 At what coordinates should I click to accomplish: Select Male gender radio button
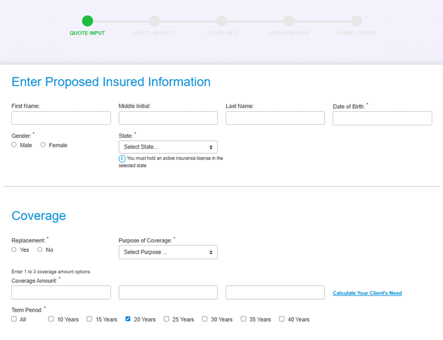[x=14, y=145]
